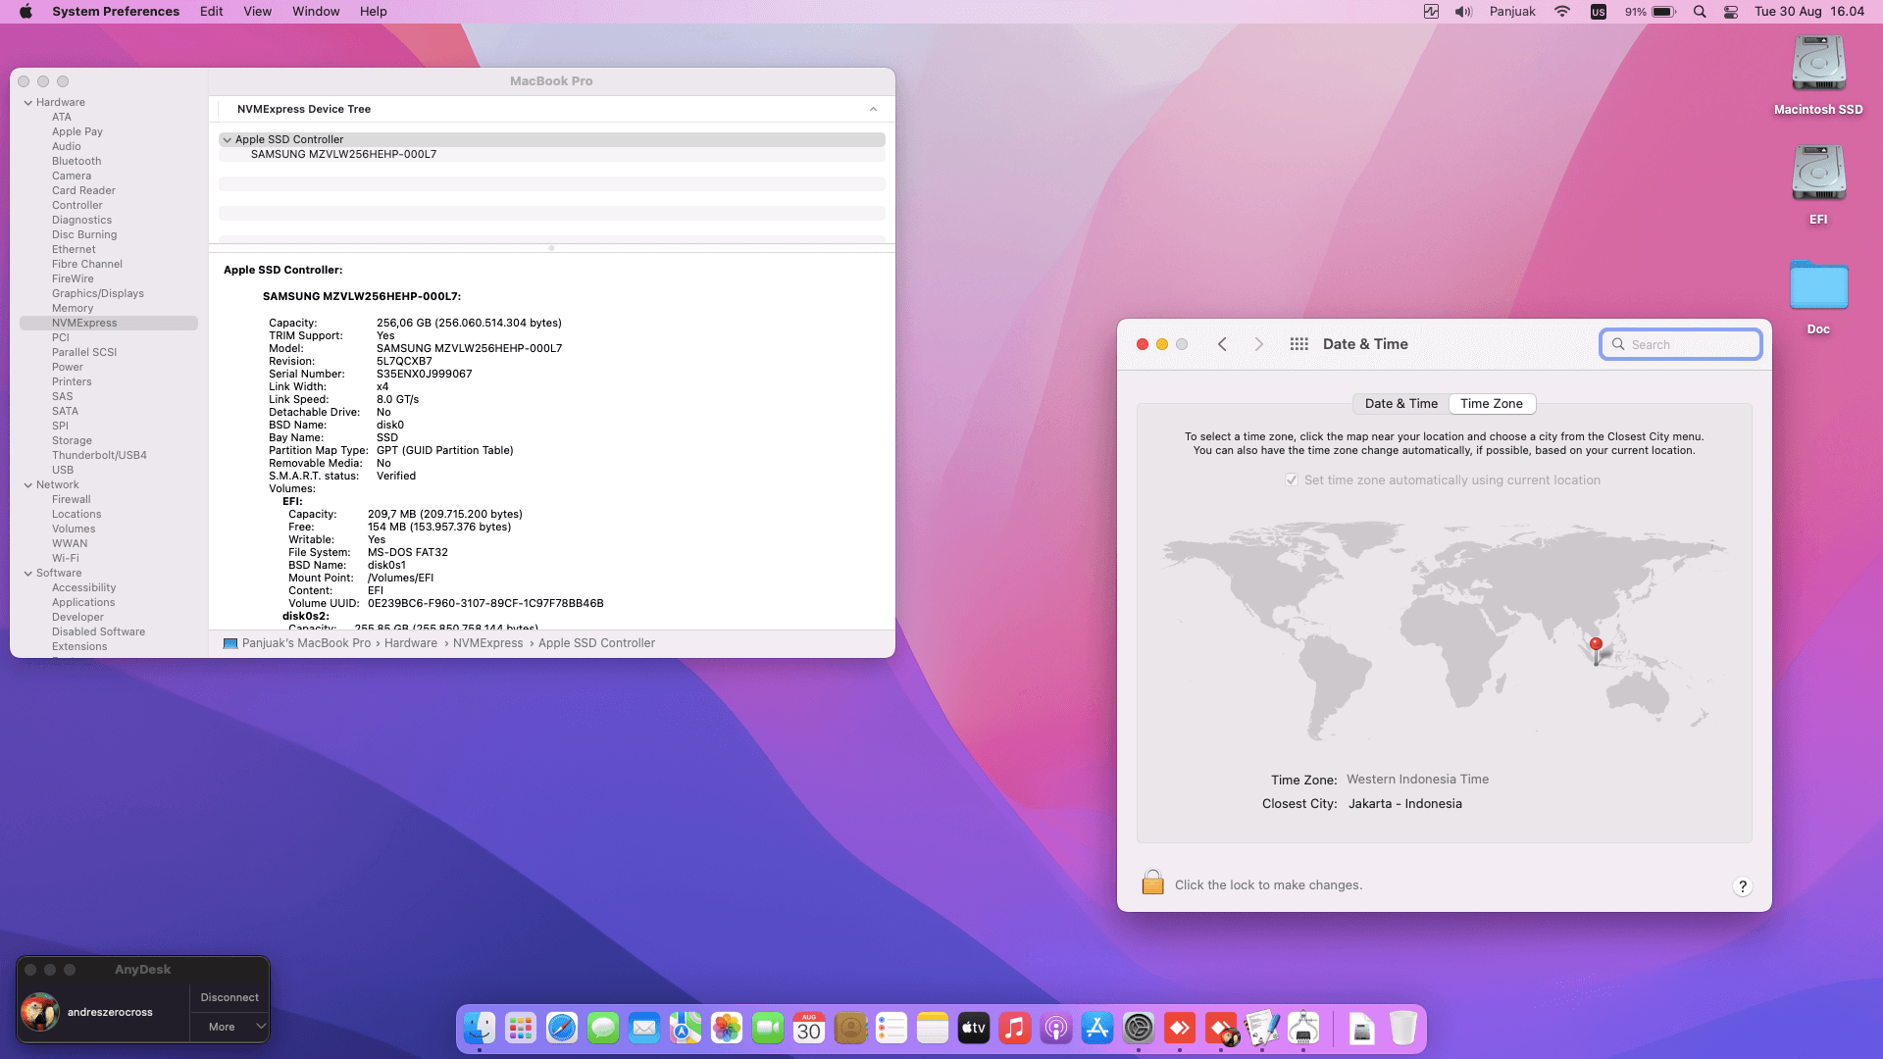This screenshot has height=1059, width=1883.
Task: Click the back arrow in Date & Time
Action: (1222, 344)
